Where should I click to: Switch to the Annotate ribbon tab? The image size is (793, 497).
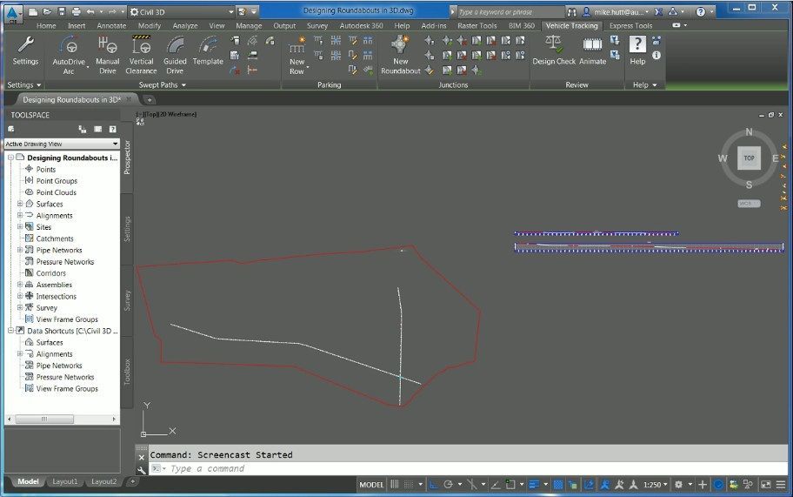111,25
